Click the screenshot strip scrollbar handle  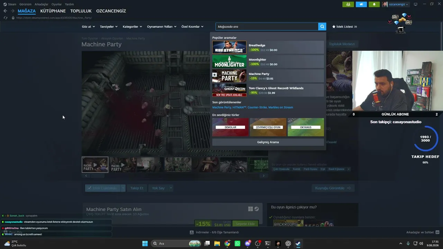click(x=97, y=176)
